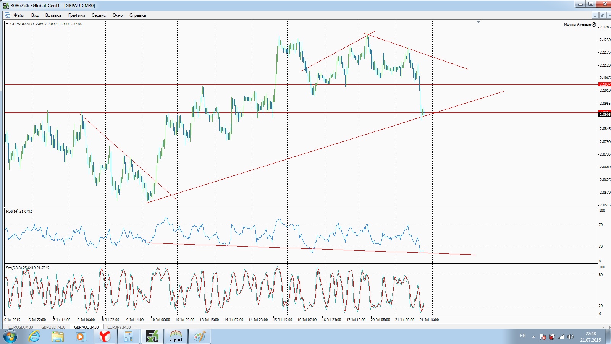Open the Графики menu
Viewport: 611px width, 344px height.
76,15
